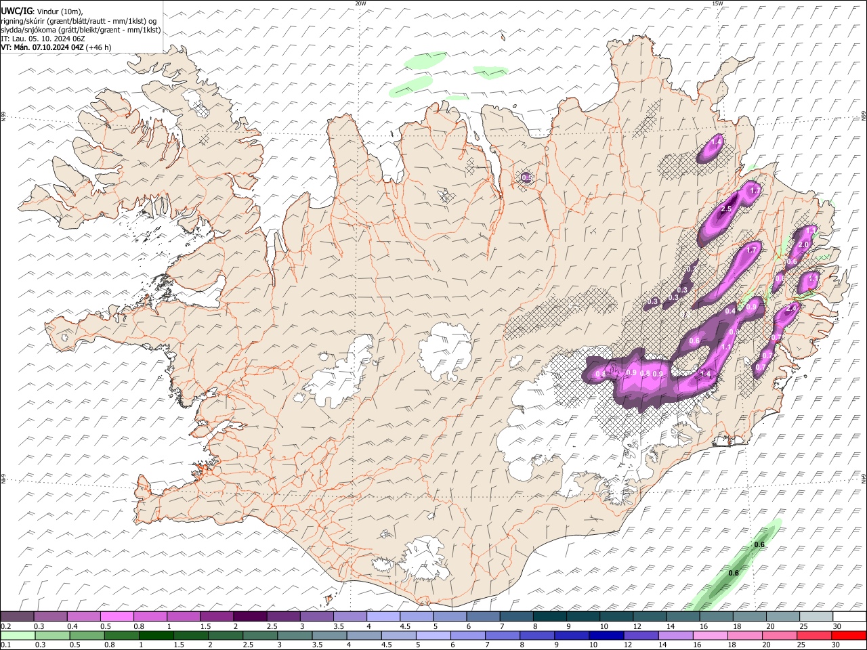Click the UWC/IG title text

[16, 11]
